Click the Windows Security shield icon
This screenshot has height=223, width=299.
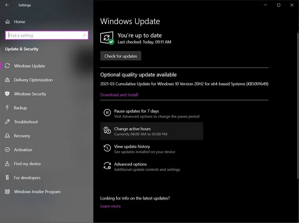point(7,94)
